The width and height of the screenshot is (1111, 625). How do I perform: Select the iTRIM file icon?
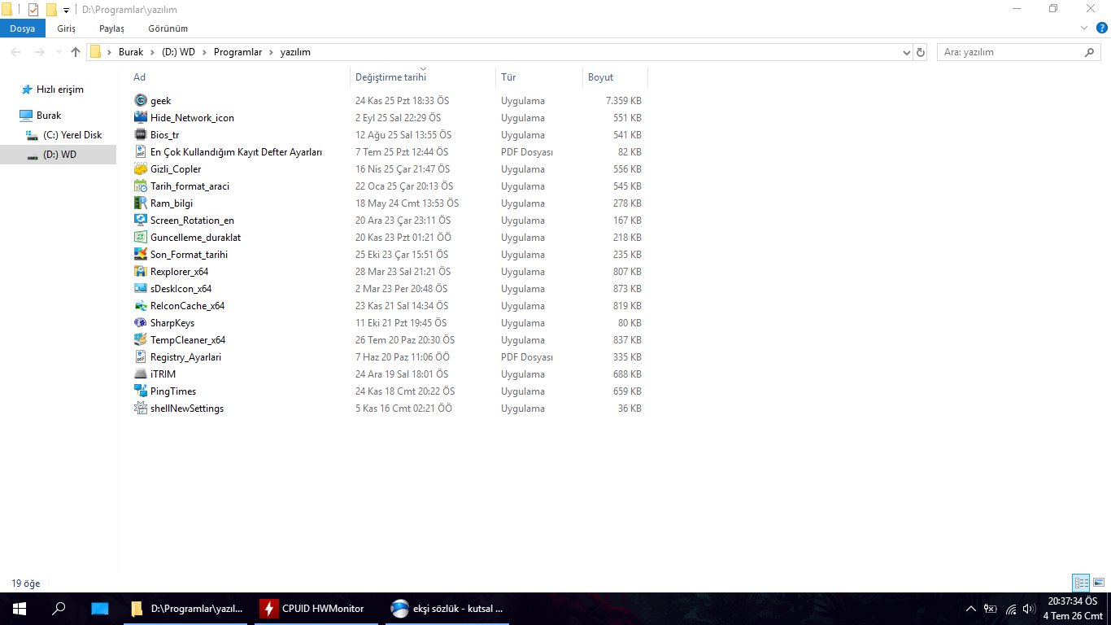coord(141,374)
